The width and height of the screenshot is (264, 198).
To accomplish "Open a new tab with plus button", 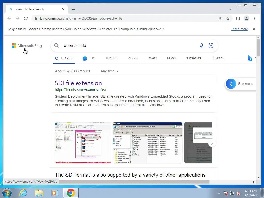I will click(73, 9).
